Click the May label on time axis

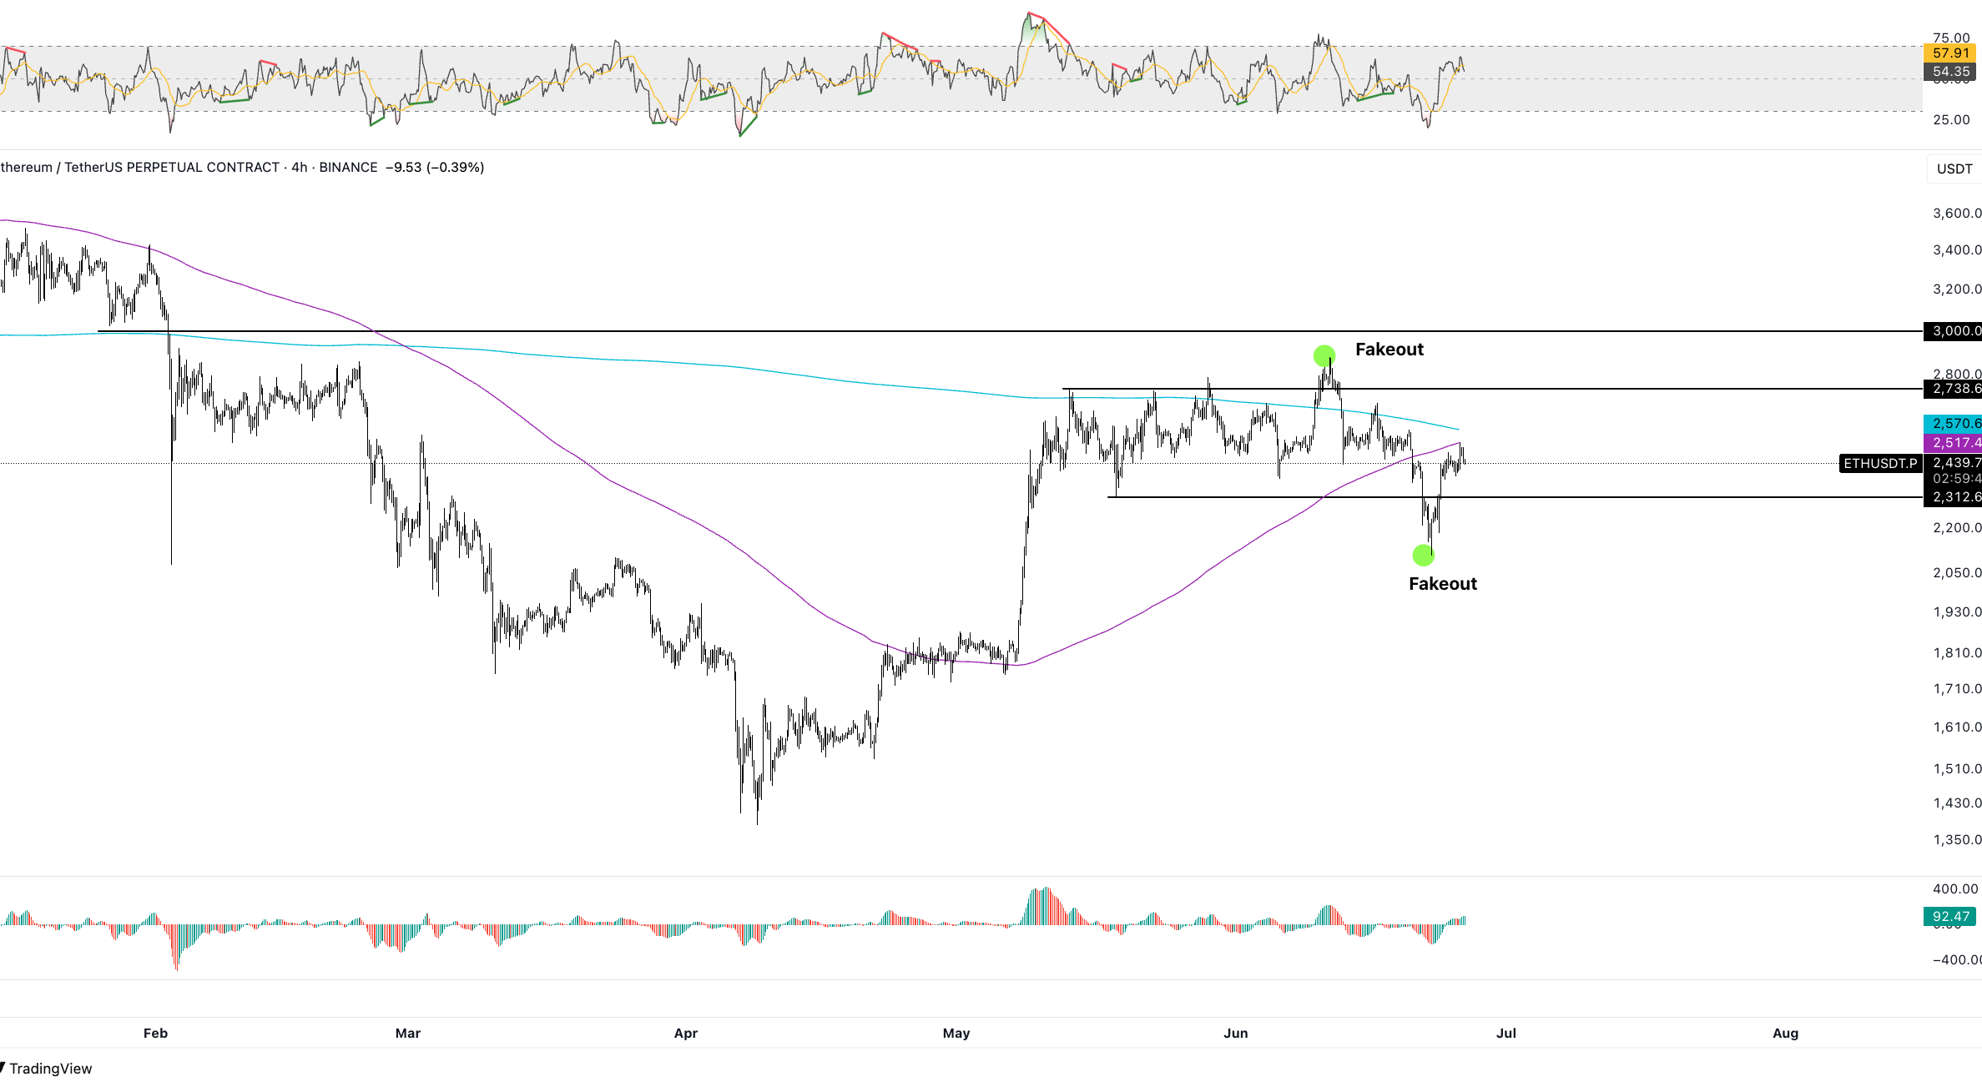point(956,1034)
